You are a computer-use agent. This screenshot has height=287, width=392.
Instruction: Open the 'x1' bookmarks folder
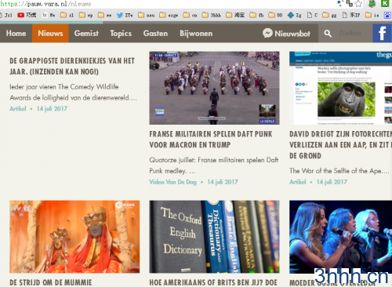[x=67, y=15]
